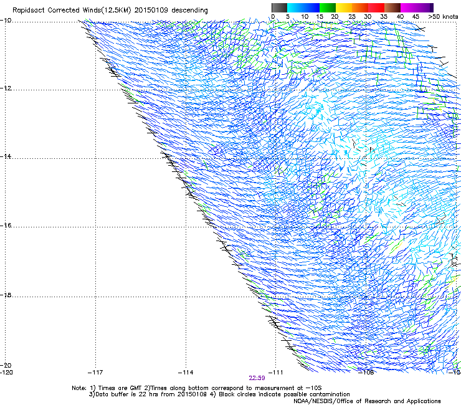461x405 pixels.
Task: Click the '-16' latitude axis label
Action: click(6, 226)
